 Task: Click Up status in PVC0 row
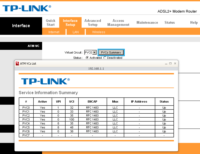click(164, 108)
